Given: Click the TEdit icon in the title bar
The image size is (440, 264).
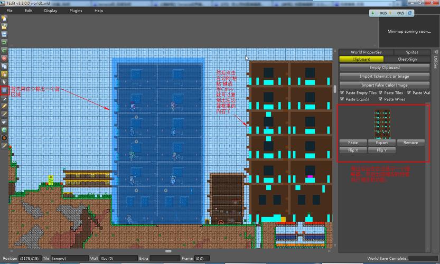Looking at the screenshot, I should (x=3, y=3).
